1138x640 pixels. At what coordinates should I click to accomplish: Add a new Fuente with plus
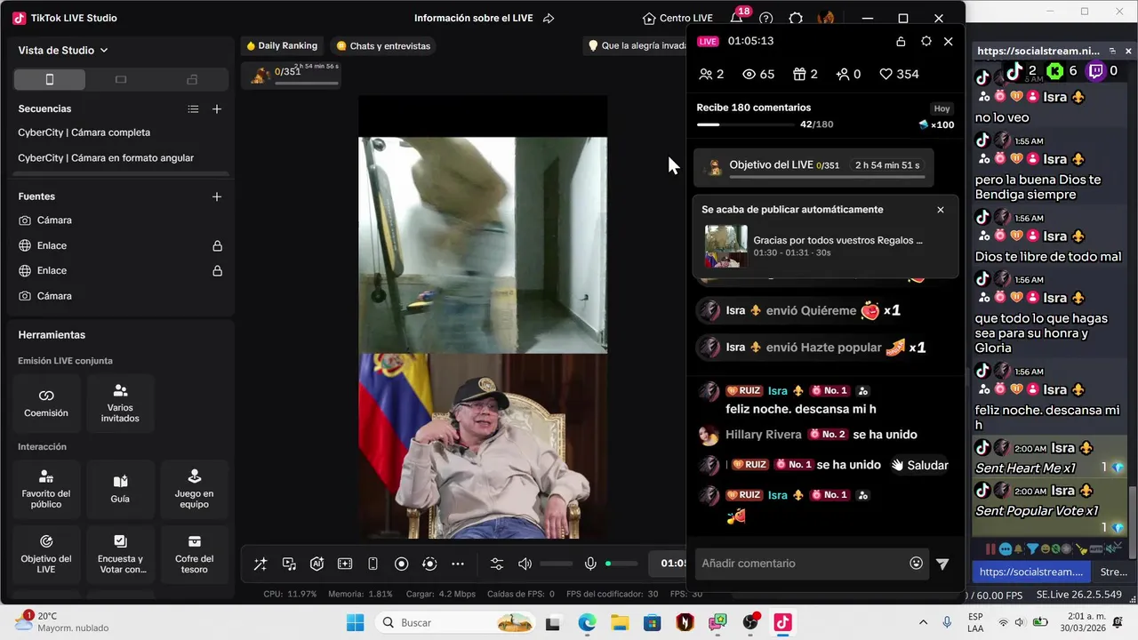pos(217,196)
